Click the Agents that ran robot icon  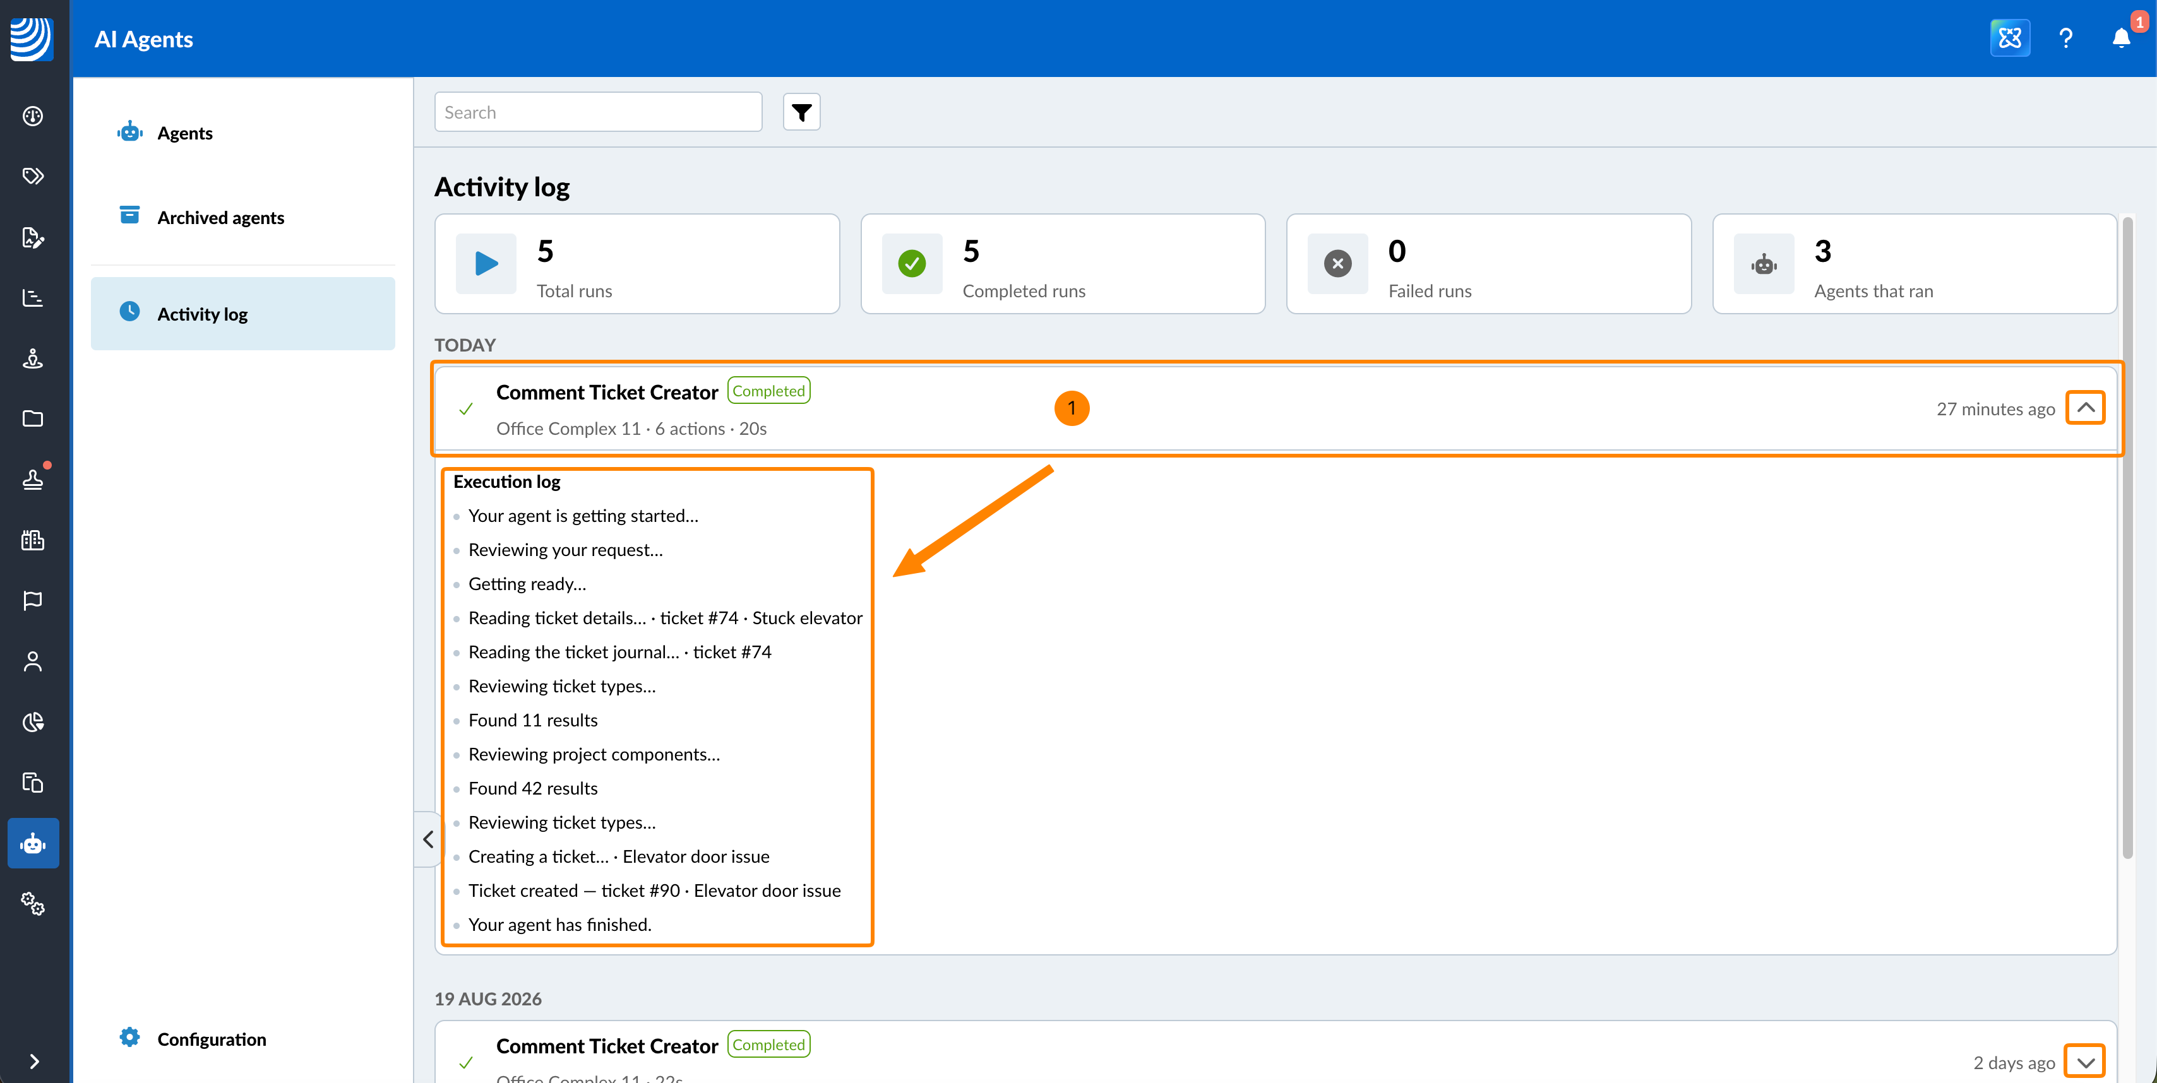(1764, 264)
